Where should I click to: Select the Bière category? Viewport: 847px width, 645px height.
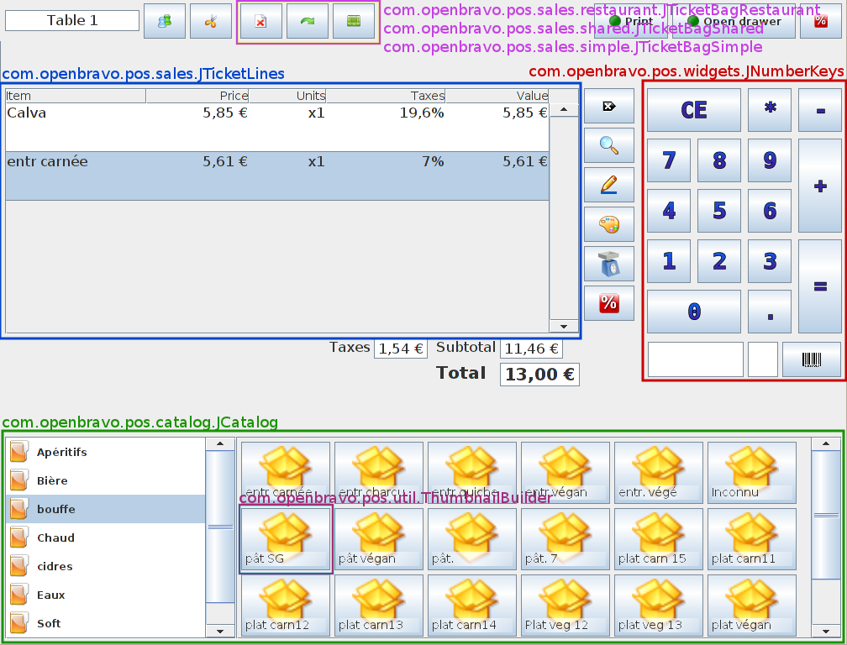(105, 480)
